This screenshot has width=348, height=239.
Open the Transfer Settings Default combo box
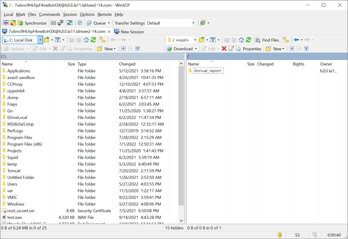[x=171, y=23]
